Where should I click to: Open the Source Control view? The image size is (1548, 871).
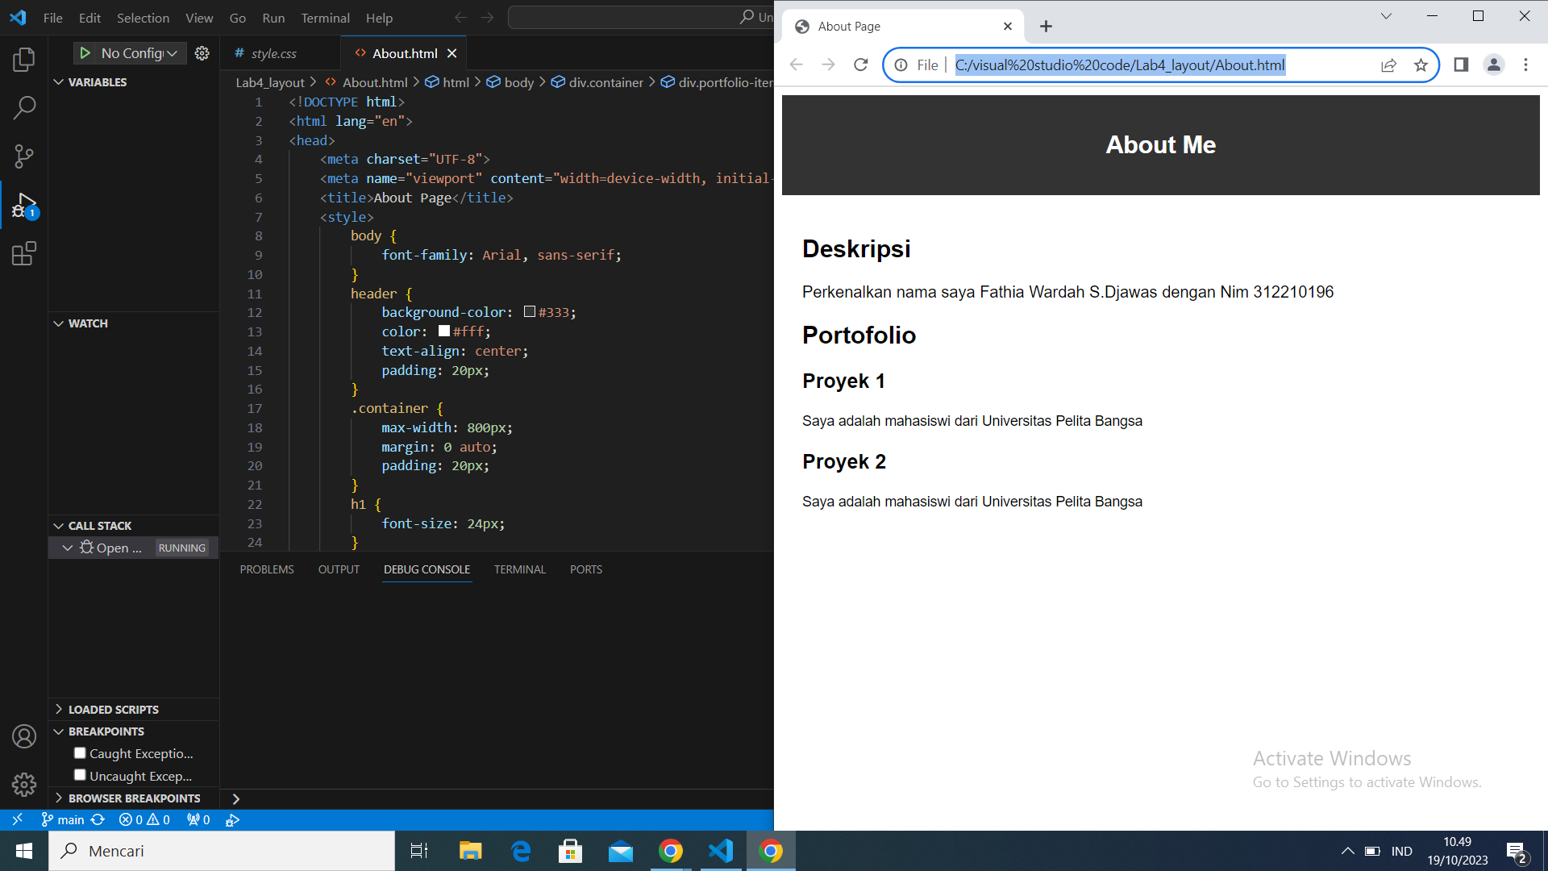(x=24, y=156)
